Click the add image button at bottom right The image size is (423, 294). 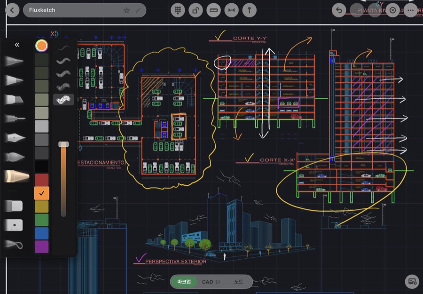pyautogui.click(x=412, y=282)
